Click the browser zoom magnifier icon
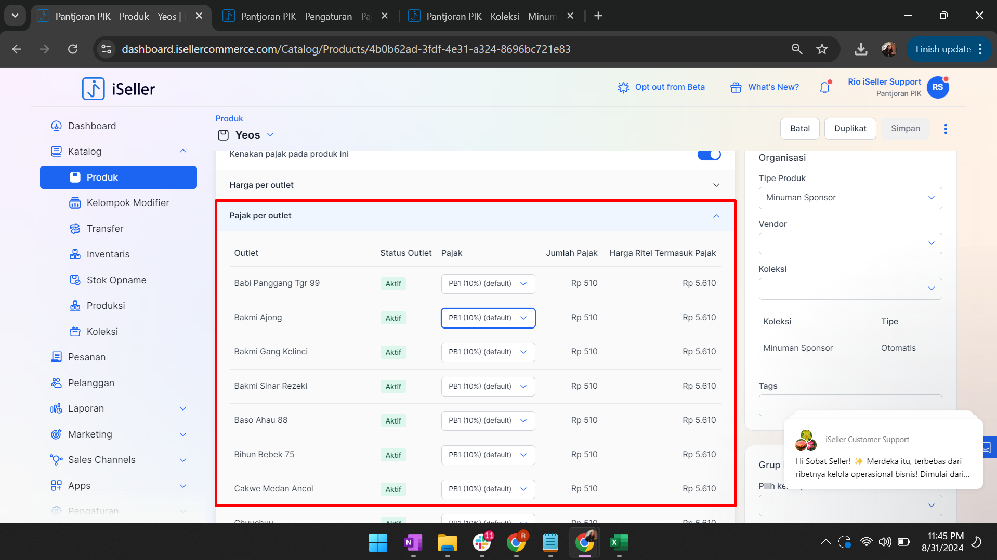The height and width of the screenshot is (560, 997). coord(797,49)
